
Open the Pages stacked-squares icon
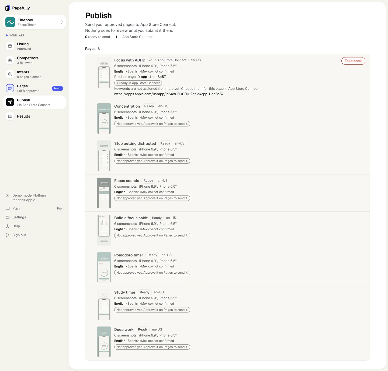coord(10,88)
